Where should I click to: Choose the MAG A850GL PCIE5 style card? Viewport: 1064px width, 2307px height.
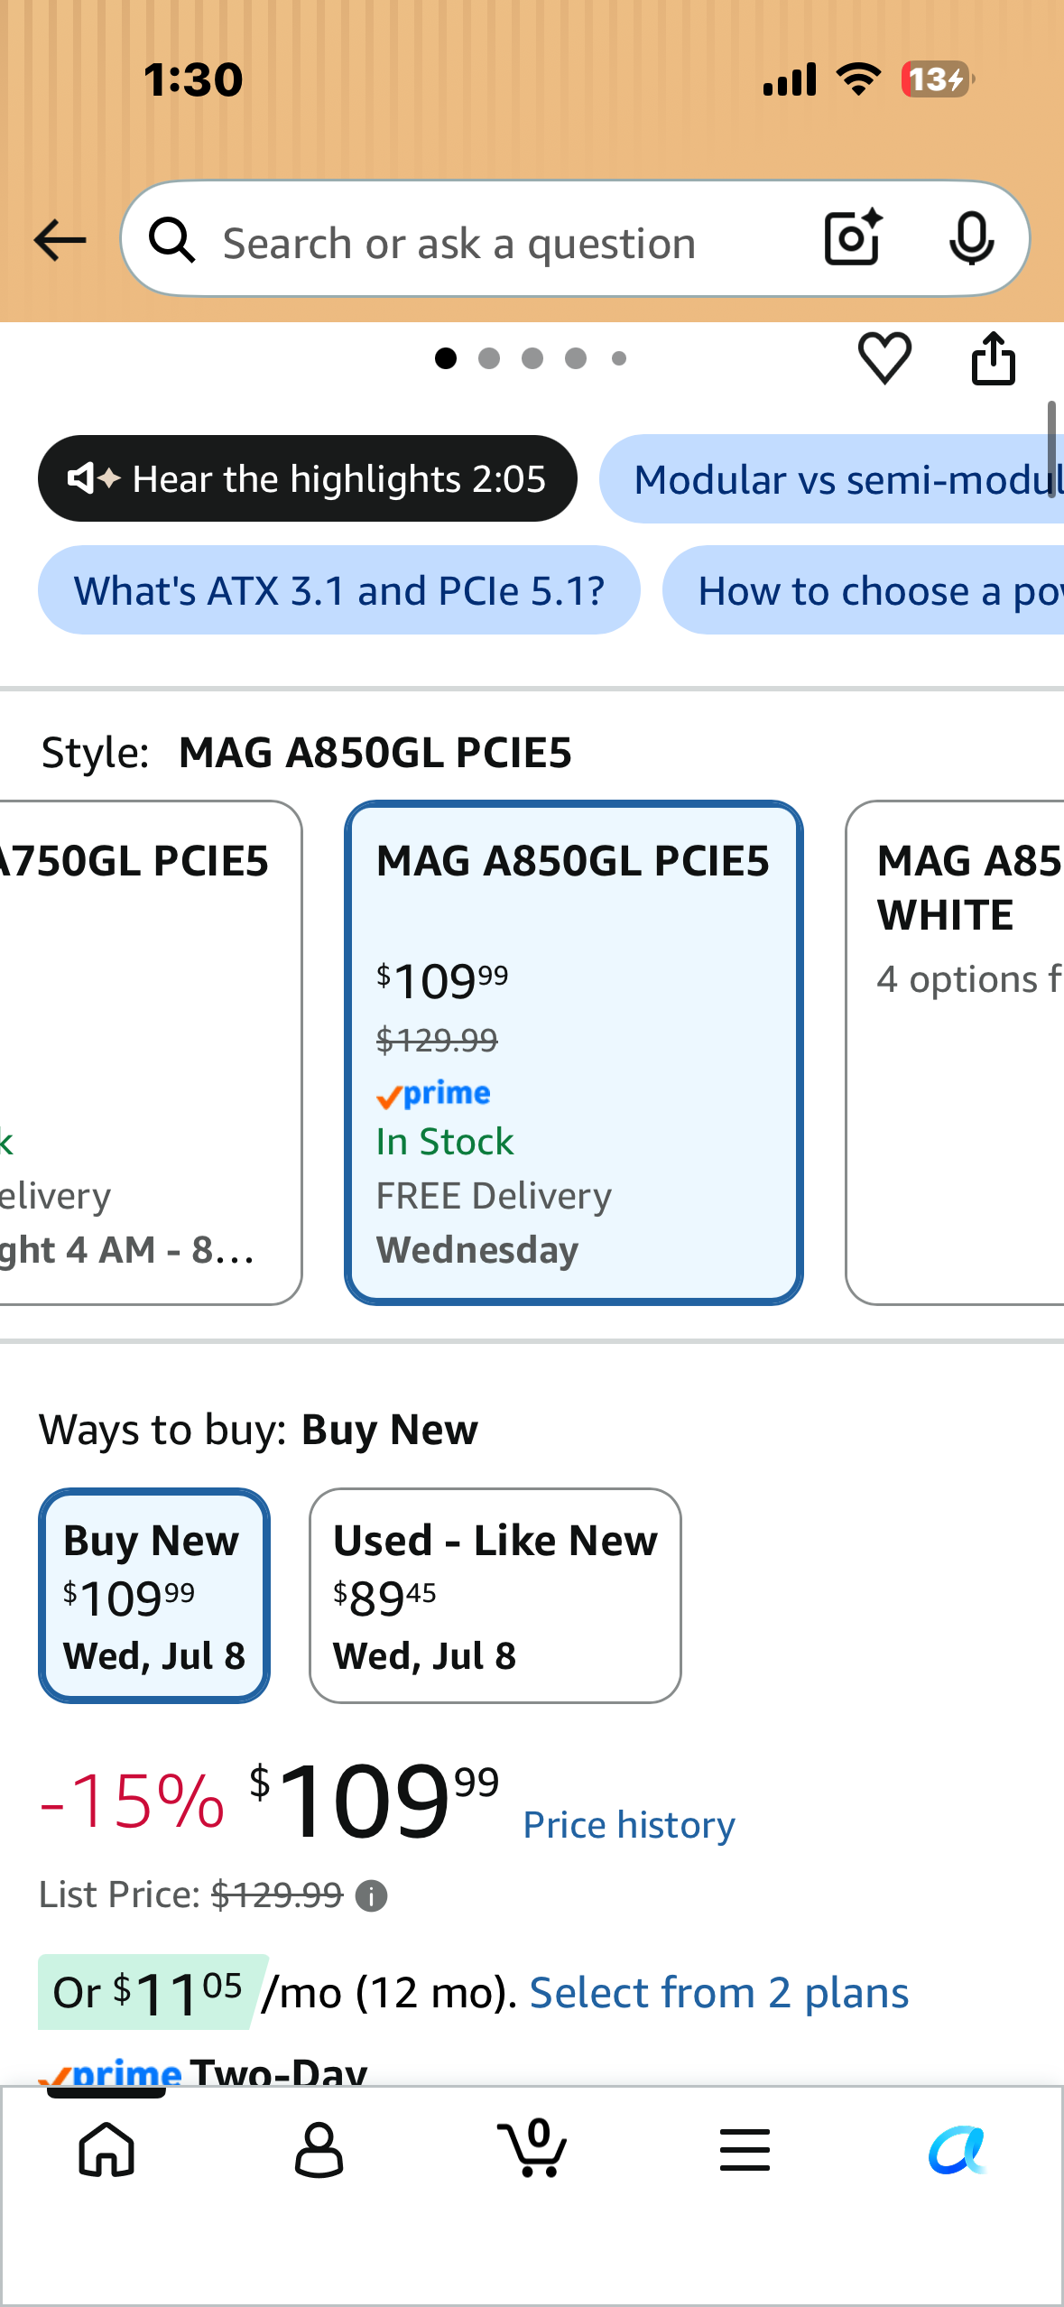[x=574, y=1052]
